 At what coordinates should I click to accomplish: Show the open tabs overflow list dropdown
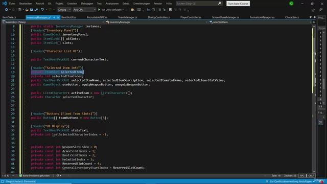pos(311,17)
